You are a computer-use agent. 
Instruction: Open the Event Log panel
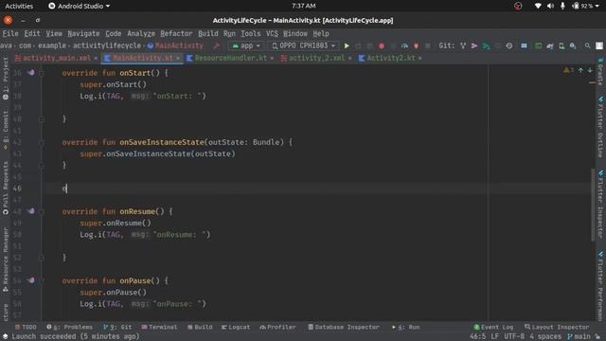(493, 327)
